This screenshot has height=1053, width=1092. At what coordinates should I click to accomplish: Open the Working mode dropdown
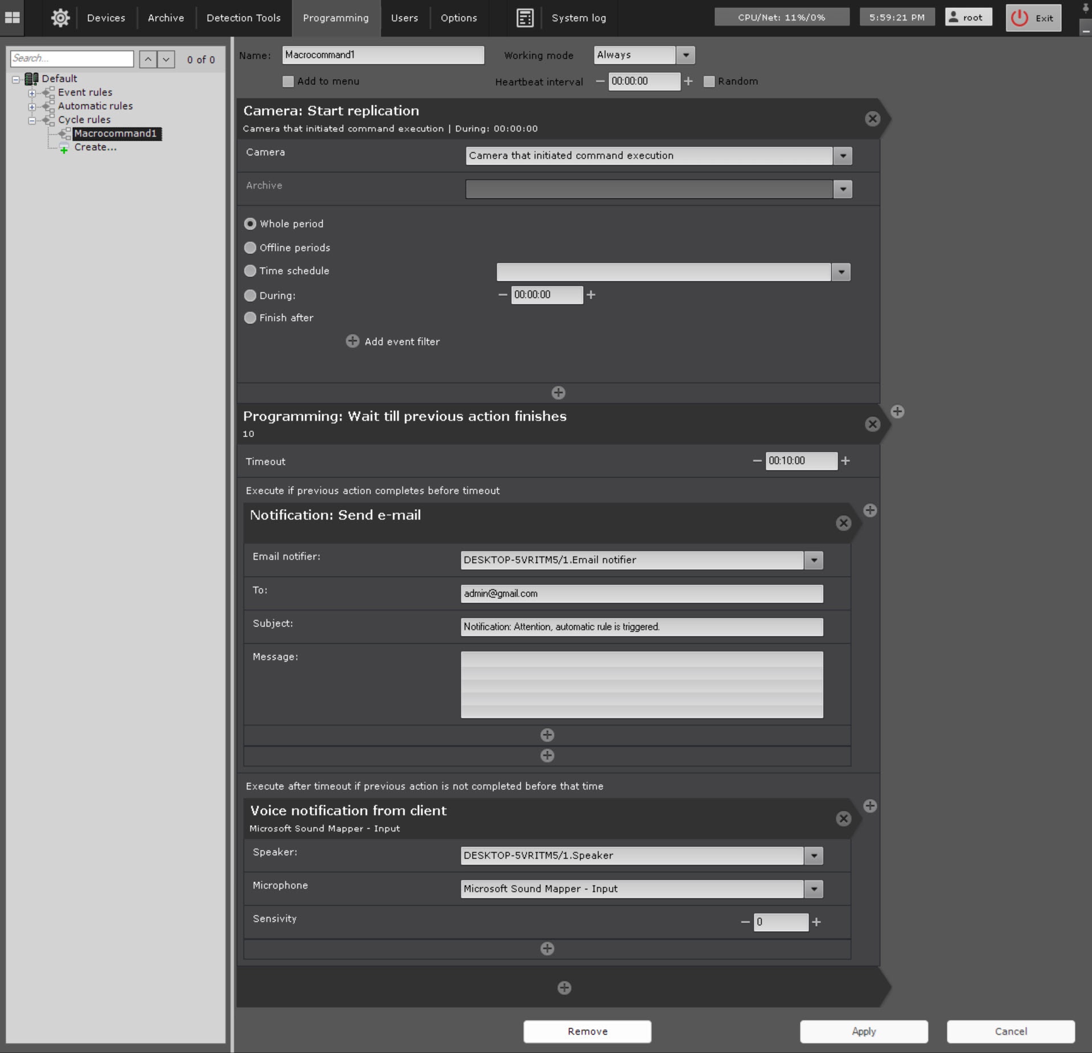pos(685,55)
